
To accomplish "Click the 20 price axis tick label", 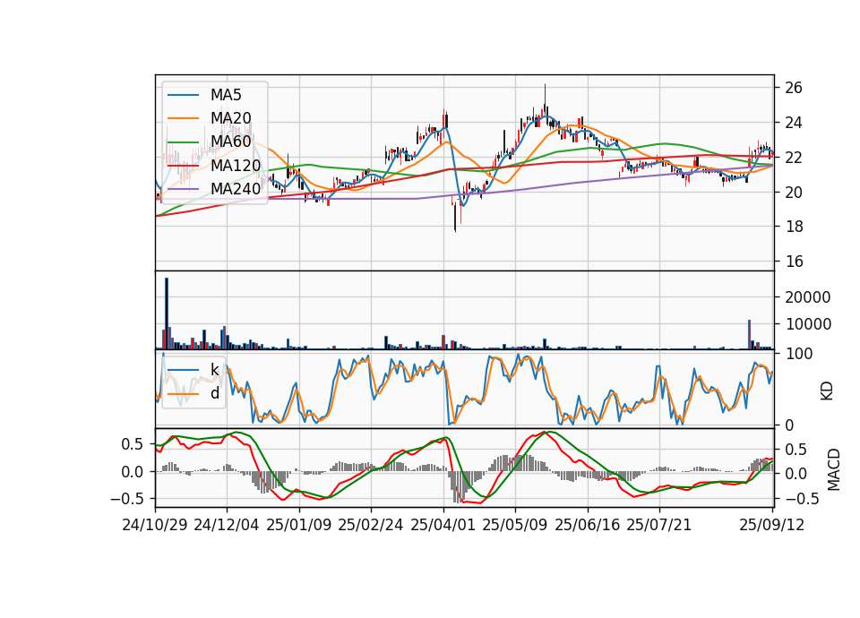I will click(794, 193).
